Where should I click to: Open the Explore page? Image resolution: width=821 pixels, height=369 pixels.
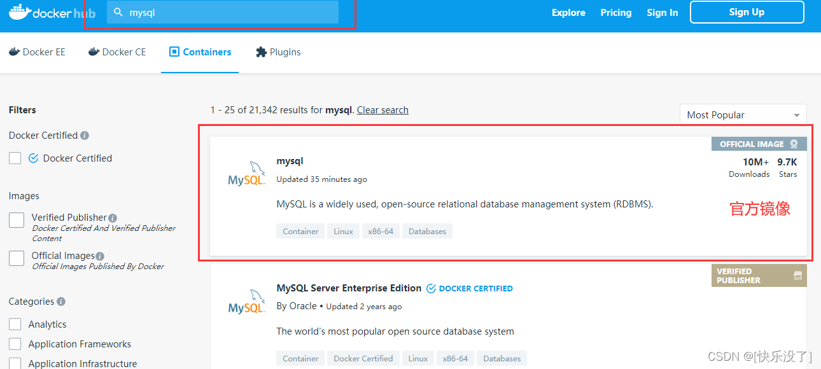tap(568, 13)
